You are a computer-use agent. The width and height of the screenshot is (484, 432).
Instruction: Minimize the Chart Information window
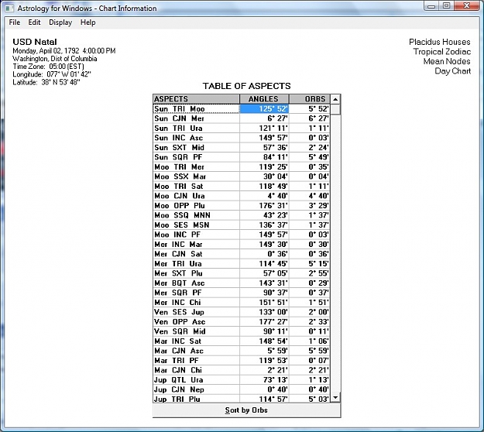[x=432, y=6]
